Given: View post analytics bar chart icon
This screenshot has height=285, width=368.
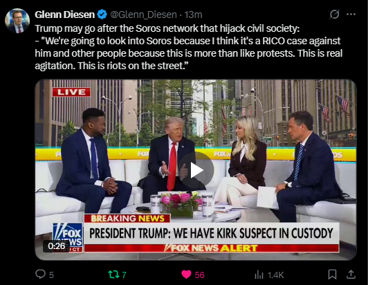Looking at the screenshot, I should tap(259, 275).
